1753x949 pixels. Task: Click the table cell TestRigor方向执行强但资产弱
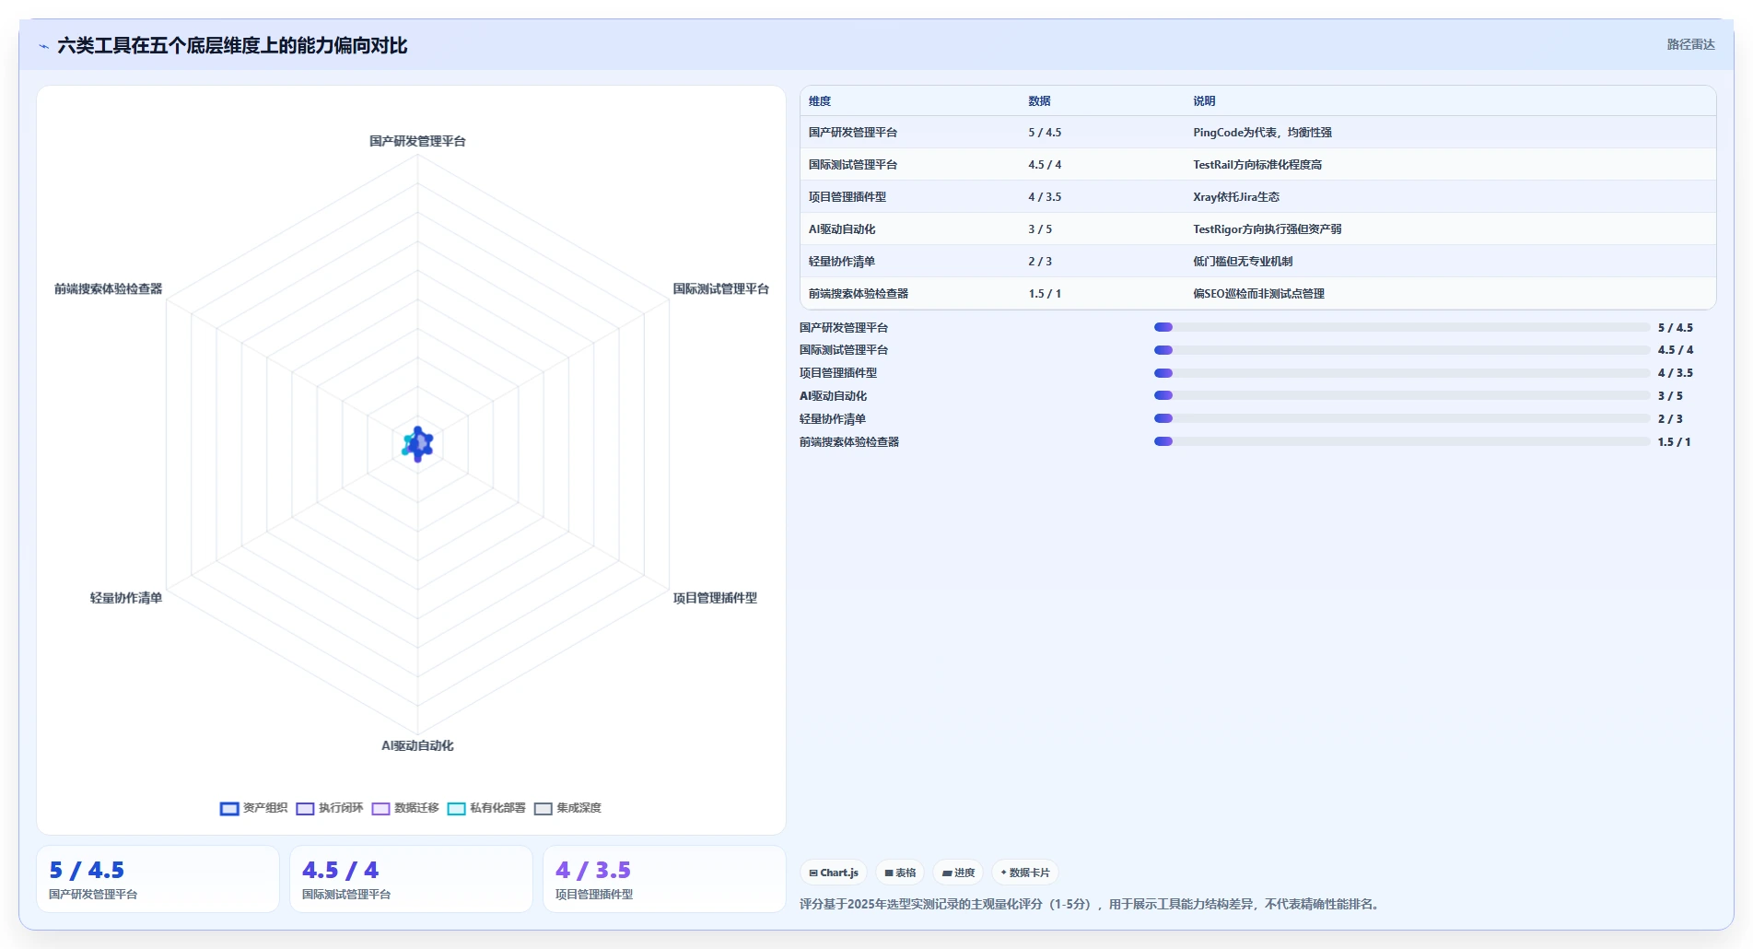click(1268, 229)
